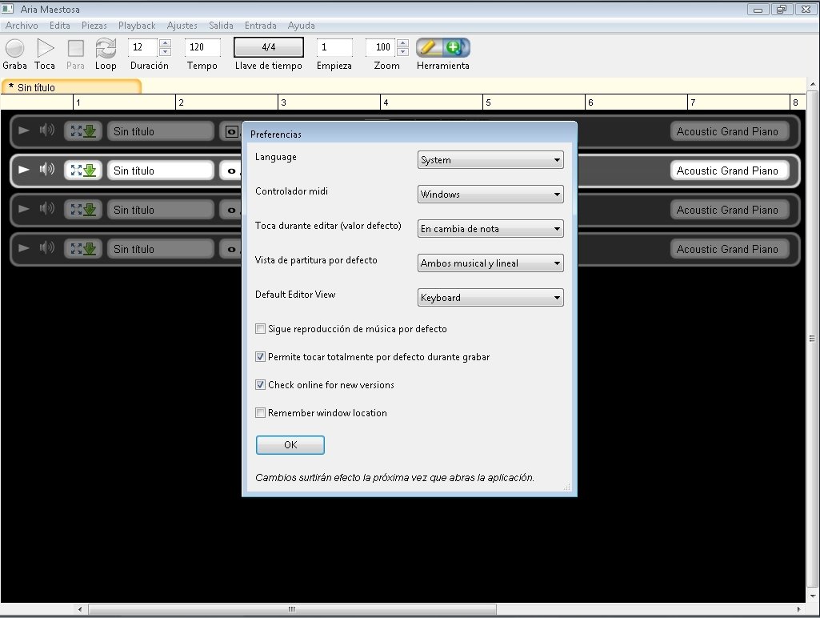Expand Toca durante editar dropdown
Screen dimensions: 820x618
coord(490,229)
